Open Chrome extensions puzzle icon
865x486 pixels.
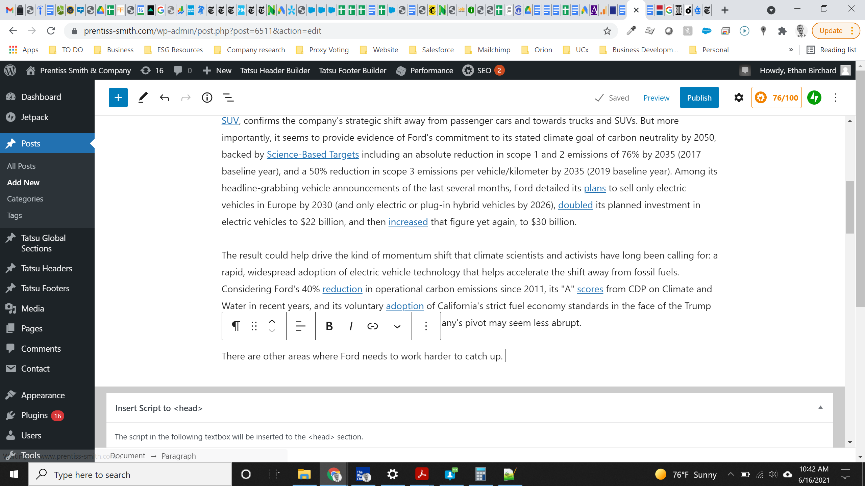(782, 31)
